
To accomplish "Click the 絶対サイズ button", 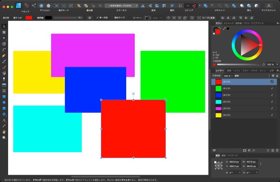I will point(119,18).
